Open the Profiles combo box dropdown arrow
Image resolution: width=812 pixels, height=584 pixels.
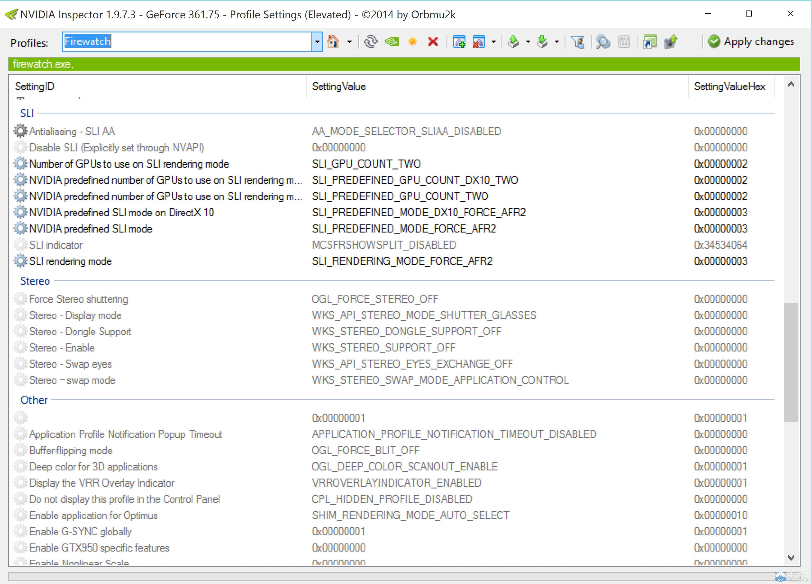(317, 42)
